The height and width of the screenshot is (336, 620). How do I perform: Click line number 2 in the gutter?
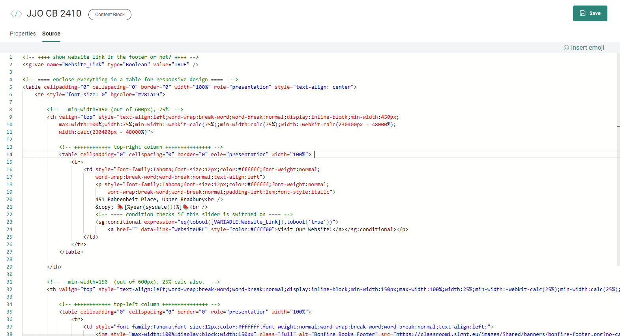click(x=11, y=65)
